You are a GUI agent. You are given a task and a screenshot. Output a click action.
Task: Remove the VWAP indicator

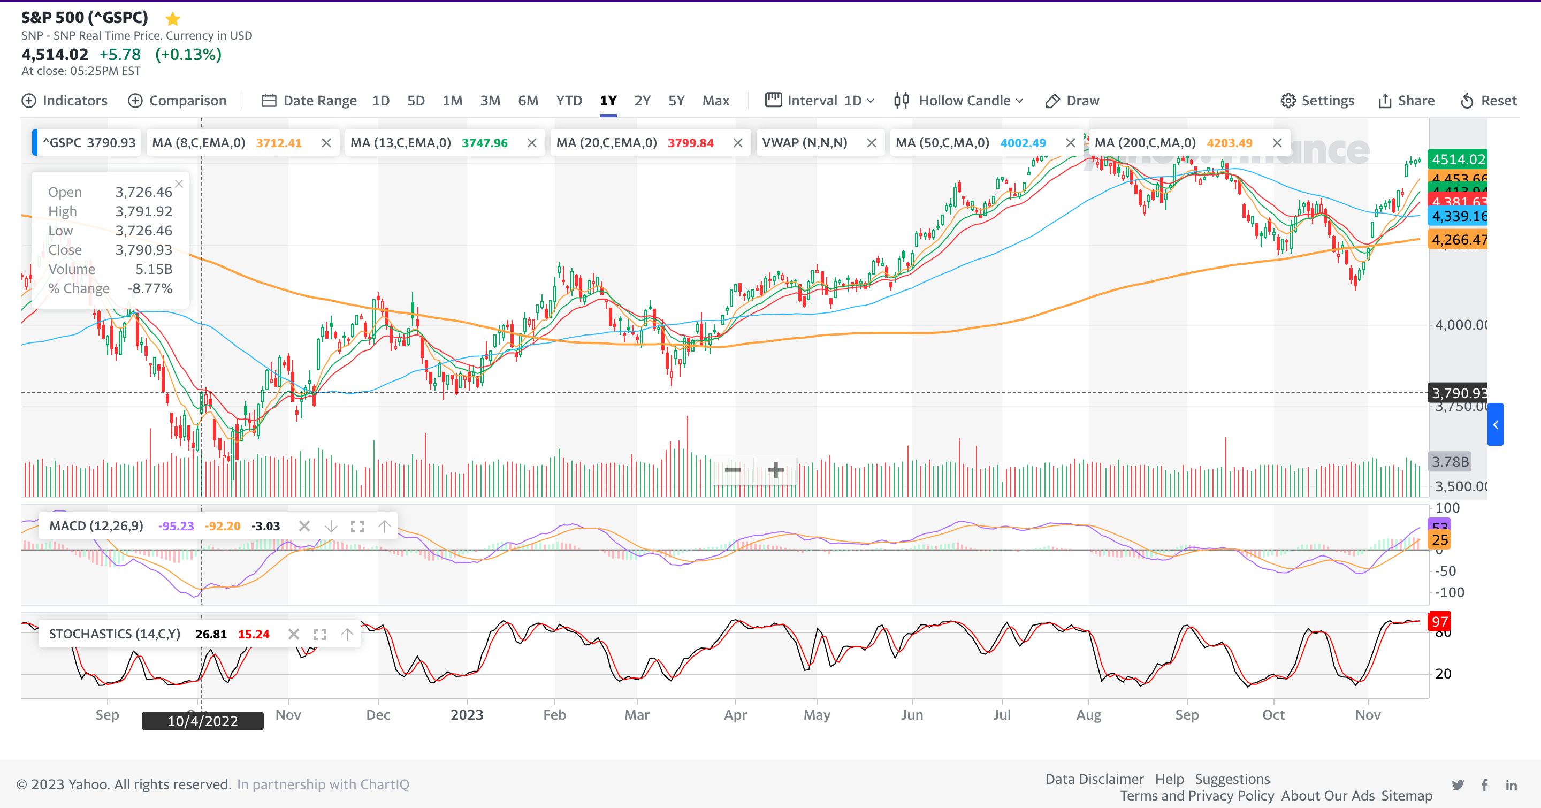coord(872,143)
